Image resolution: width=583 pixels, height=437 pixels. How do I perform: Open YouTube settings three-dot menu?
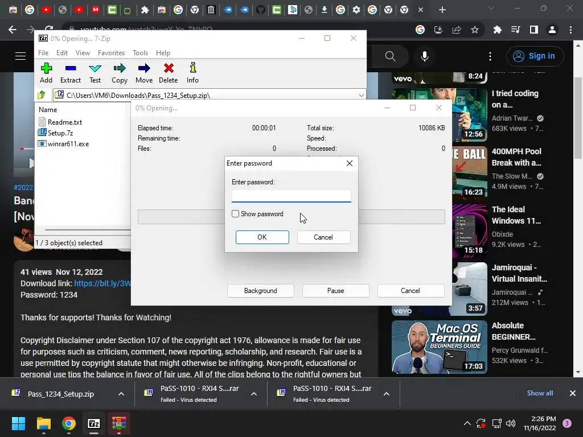click(x=490, y=56)
